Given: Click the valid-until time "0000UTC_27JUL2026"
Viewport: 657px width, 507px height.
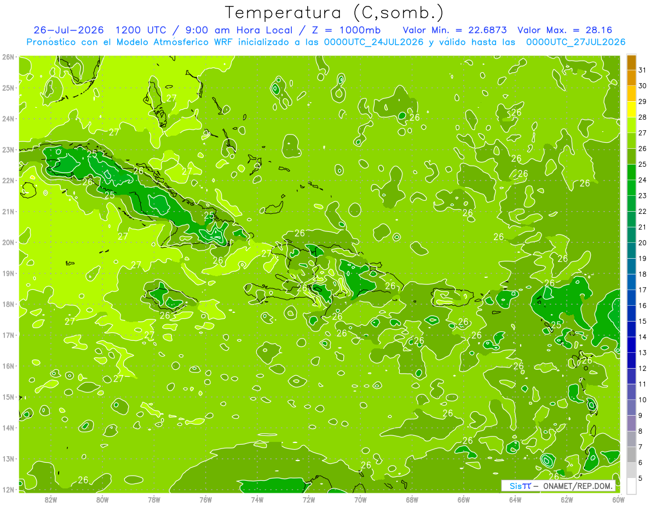Looking at the screenshot, I should click(x=575, y=42).
